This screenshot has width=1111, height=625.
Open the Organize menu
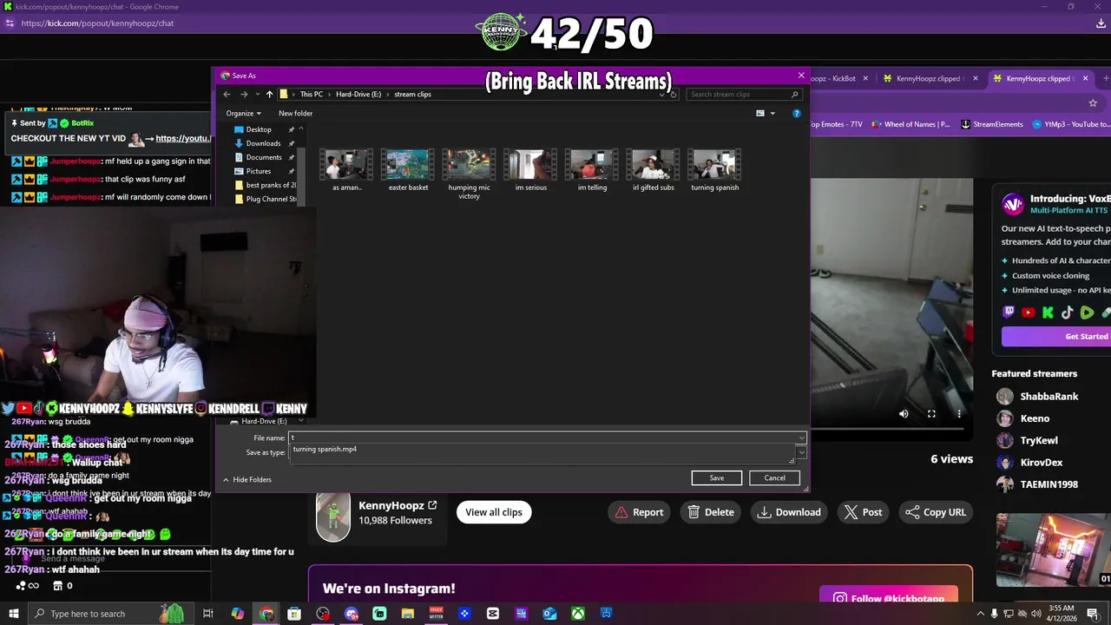[243, 113]
